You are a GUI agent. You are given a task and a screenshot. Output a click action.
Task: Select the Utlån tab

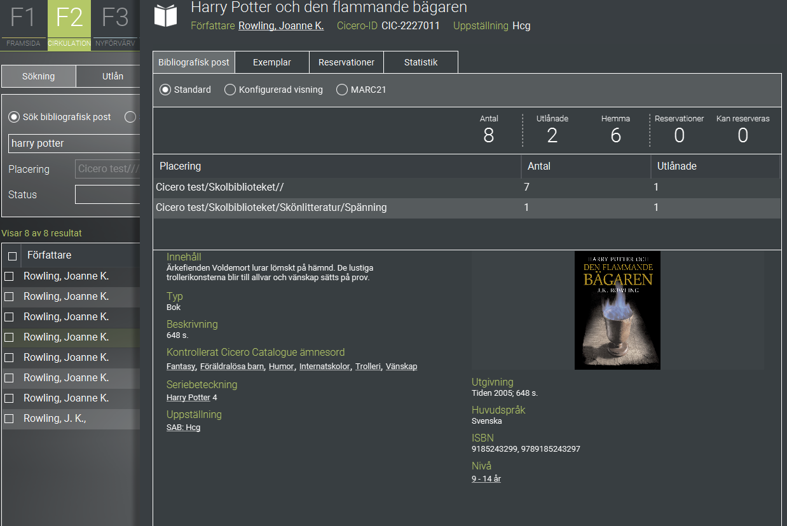[108, 76]
